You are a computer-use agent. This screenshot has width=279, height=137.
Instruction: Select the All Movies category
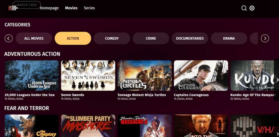pyautogui.click(x=34, y=38)
